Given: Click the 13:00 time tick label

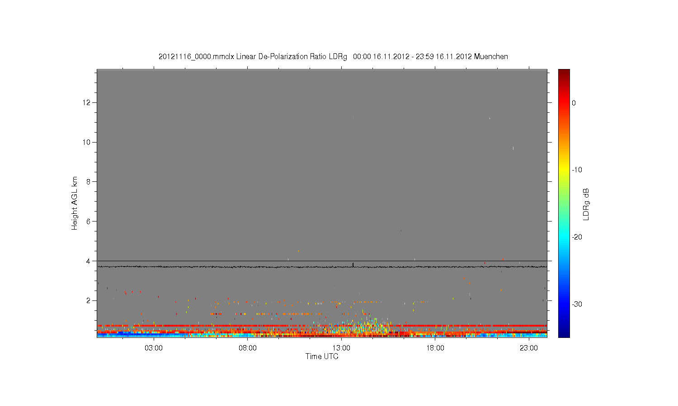Looking at the screenshot, I should coord(341,348).
